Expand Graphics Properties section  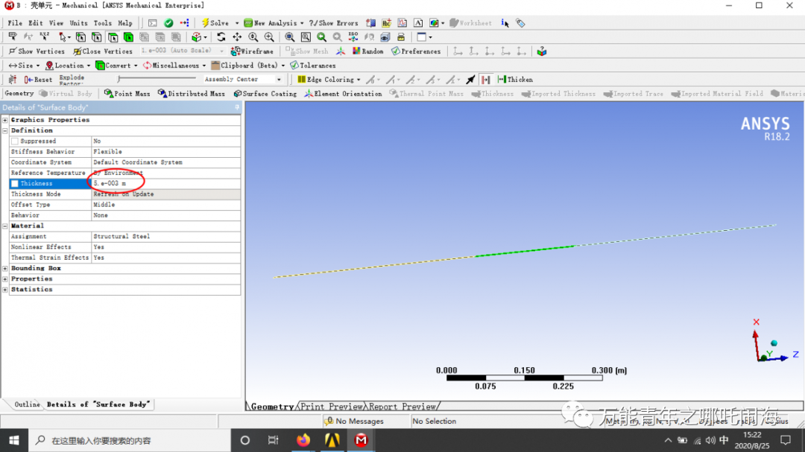5,120
